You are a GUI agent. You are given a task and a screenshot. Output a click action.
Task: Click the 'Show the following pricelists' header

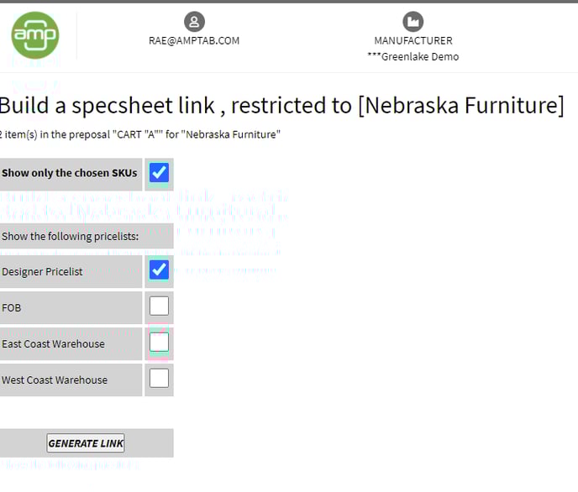tap(70, 236)
